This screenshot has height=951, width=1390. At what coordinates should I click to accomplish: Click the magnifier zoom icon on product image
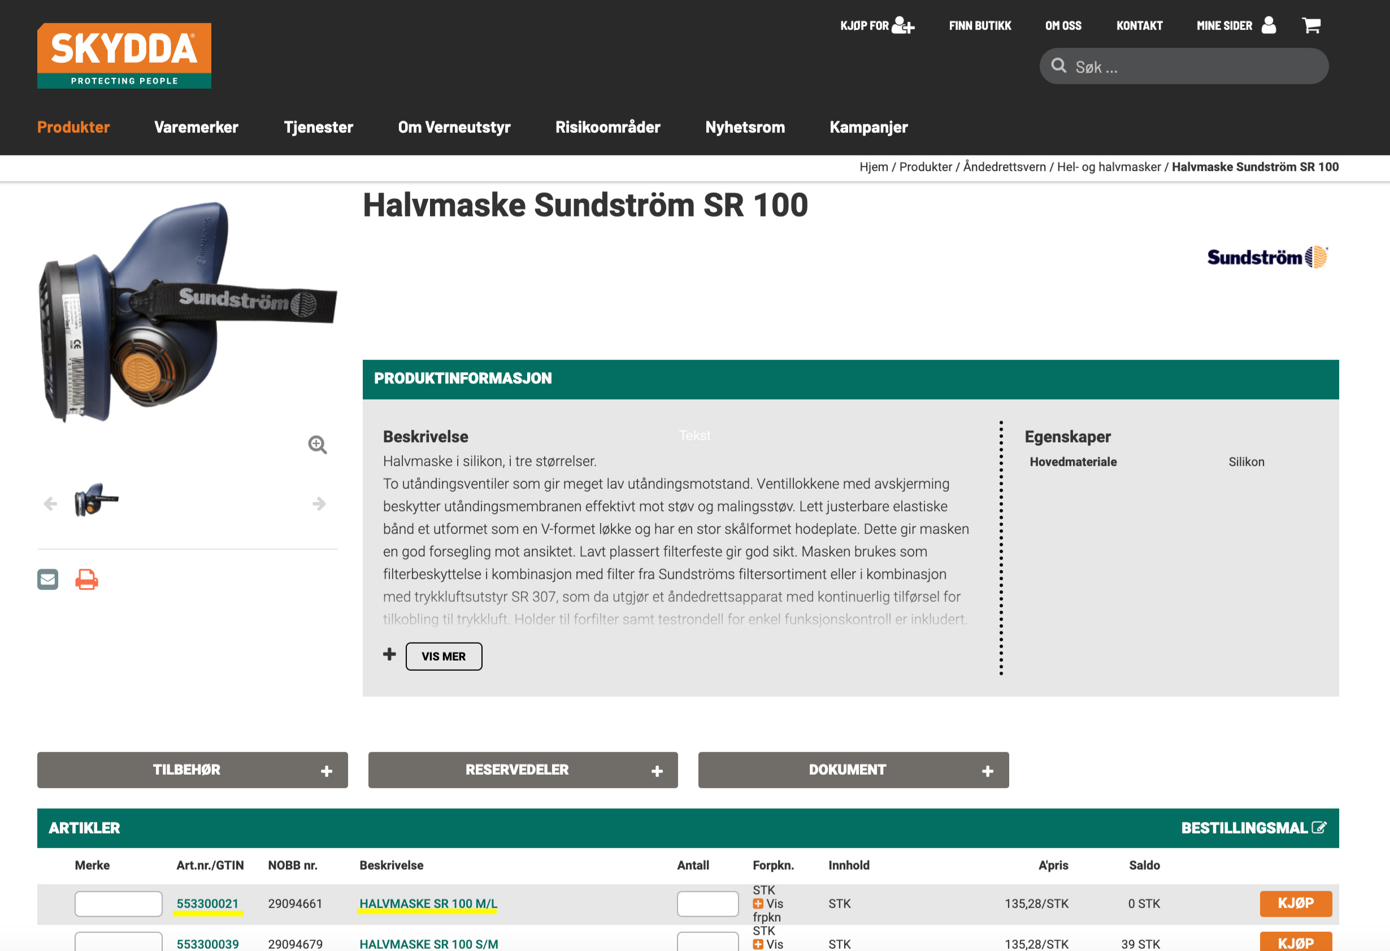pos(317,444)
